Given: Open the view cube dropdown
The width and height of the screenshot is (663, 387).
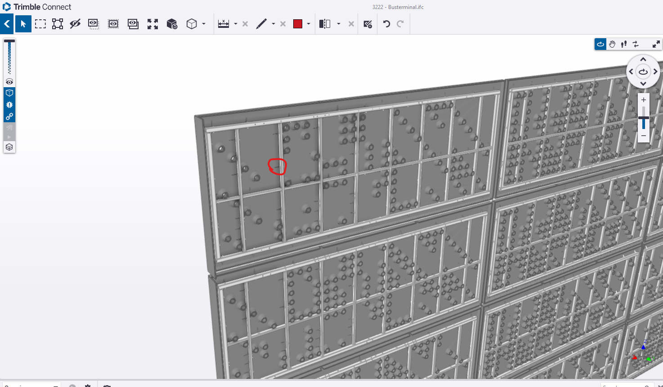Looking at the screenshot, I should 204,24.
